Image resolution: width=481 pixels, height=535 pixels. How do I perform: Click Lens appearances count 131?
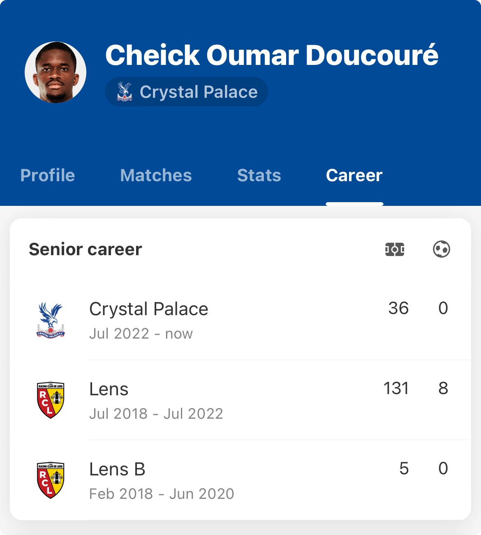click(x=396, y=388)
